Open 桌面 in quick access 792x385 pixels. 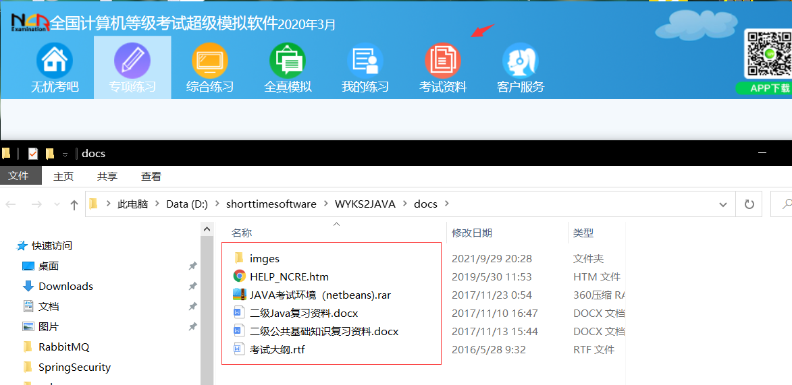click(49, 266)
